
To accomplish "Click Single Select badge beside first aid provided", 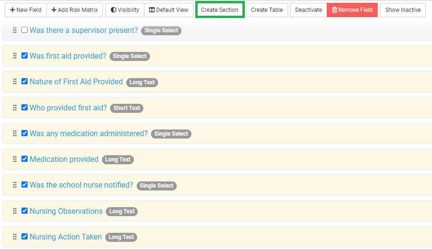I will pos(130,56).
